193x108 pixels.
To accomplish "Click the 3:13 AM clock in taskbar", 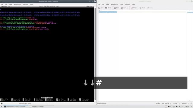I will tap(185, 106).
